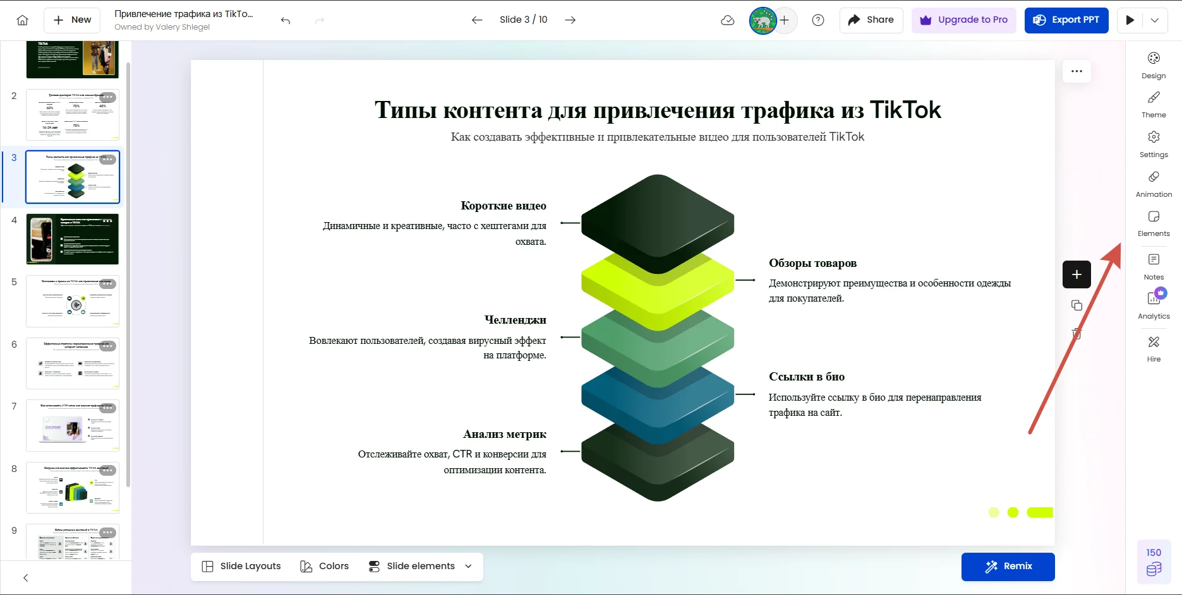Export presentation as PPT
This screenshot has height=595, width=1182.
[1066, 20]
